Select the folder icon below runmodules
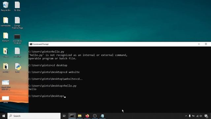The height and width of the screenshot is (119, 211). tap(6, 37)
